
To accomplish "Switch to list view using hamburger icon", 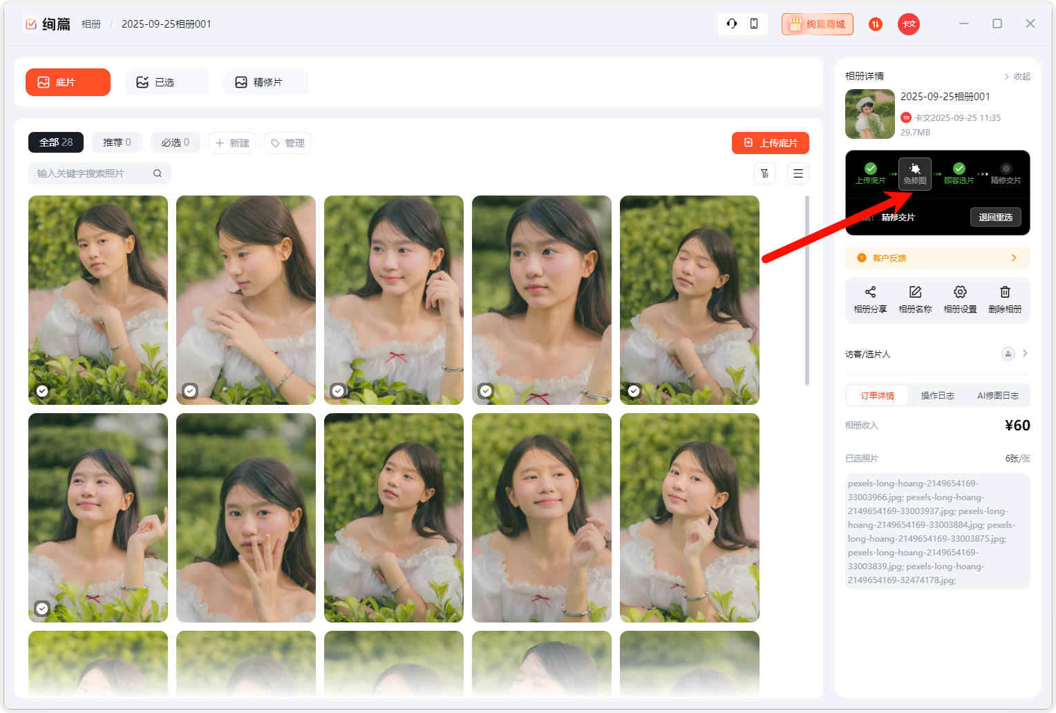I will [798, 173].
